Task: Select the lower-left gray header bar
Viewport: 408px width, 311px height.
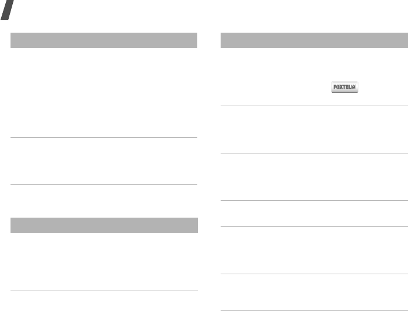Action: click(x=104, y=225)
